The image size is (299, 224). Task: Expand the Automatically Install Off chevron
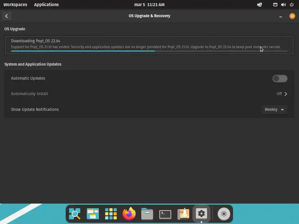click(x=286, y=94)
